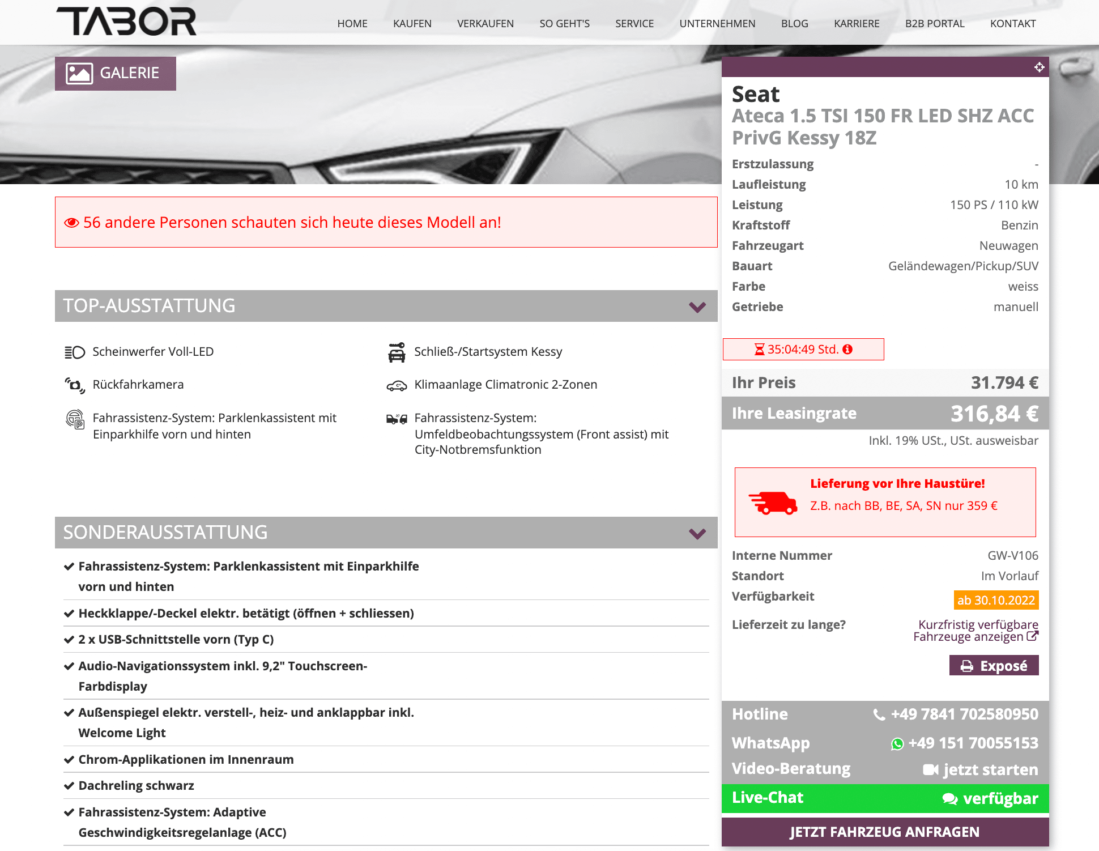Open the Lieferung vor Ihre Haustüre banner
The image size is (1099, 851).
click(x=885, y=502)
